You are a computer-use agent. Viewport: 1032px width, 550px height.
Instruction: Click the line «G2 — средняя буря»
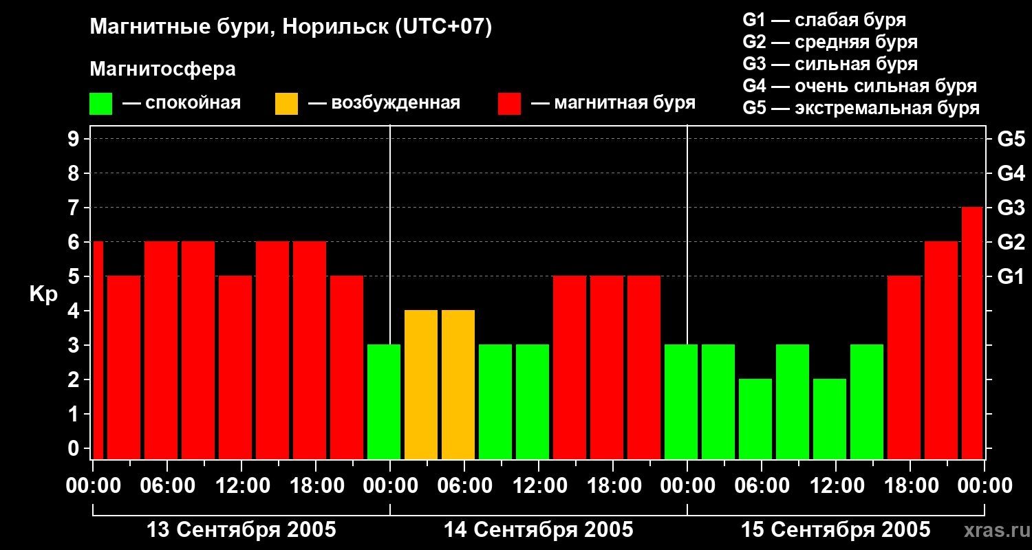point(830,42)
